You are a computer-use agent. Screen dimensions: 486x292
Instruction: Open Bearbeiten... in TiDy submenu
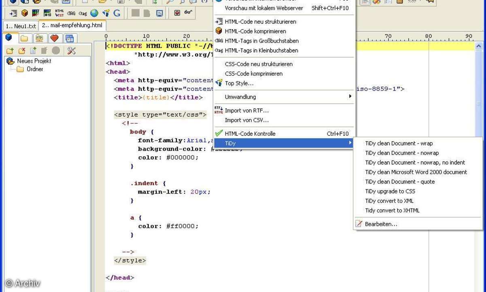tap(418, 224)
